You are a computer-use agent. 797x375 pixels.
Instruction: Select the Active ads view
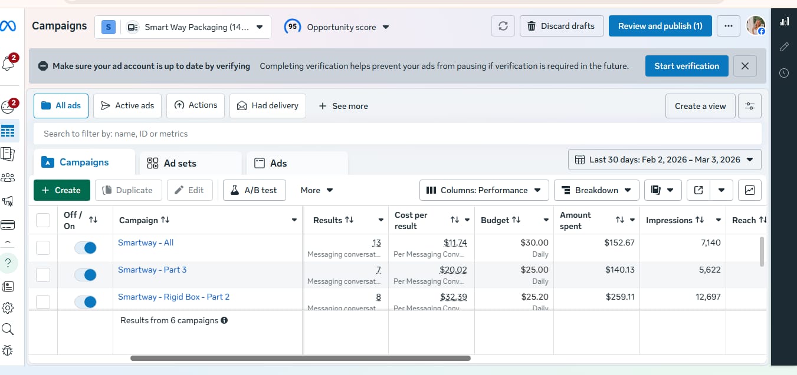pos(127,105)
